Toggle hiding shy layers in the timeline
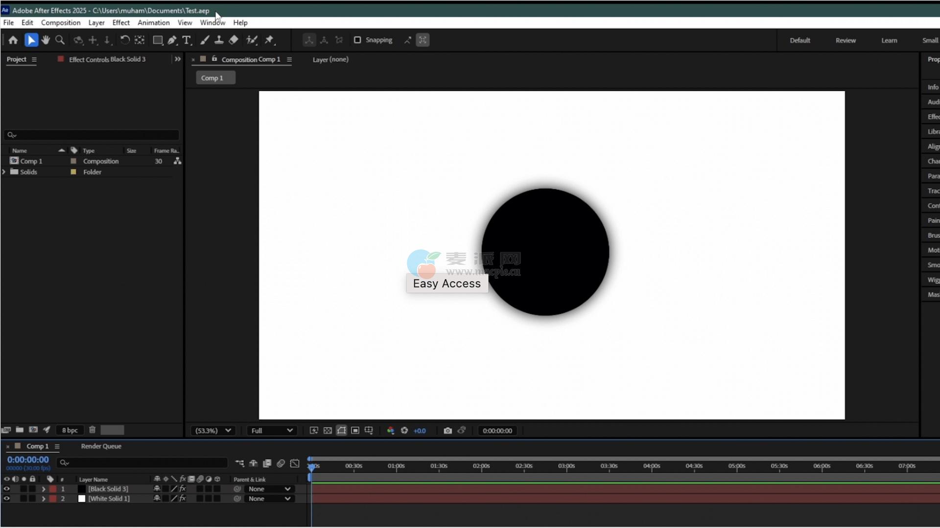 point(254,463)
